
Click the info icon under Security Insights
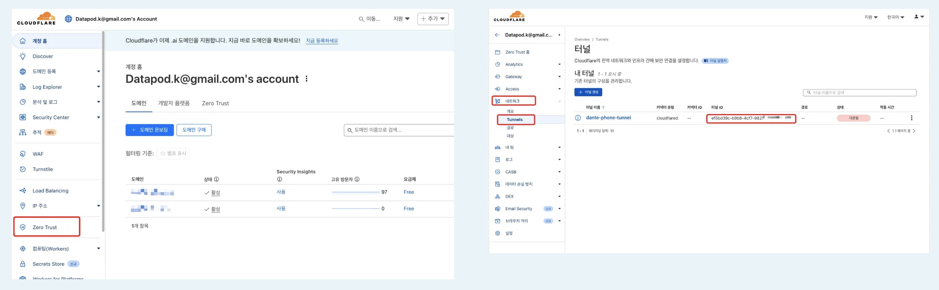[x=280, y=179]
